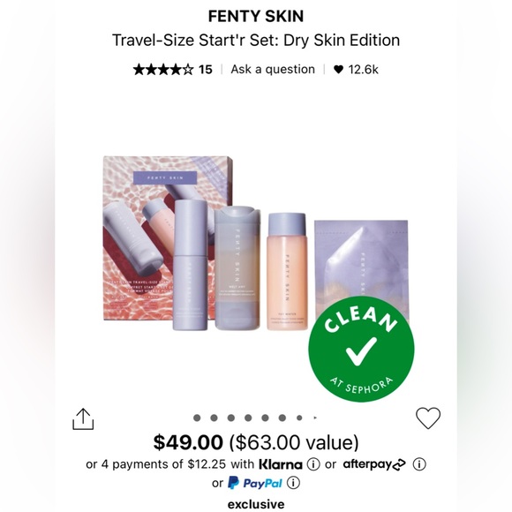
Task: Open the FENTY SKIN brand link
Action: (x=256, y=16)
